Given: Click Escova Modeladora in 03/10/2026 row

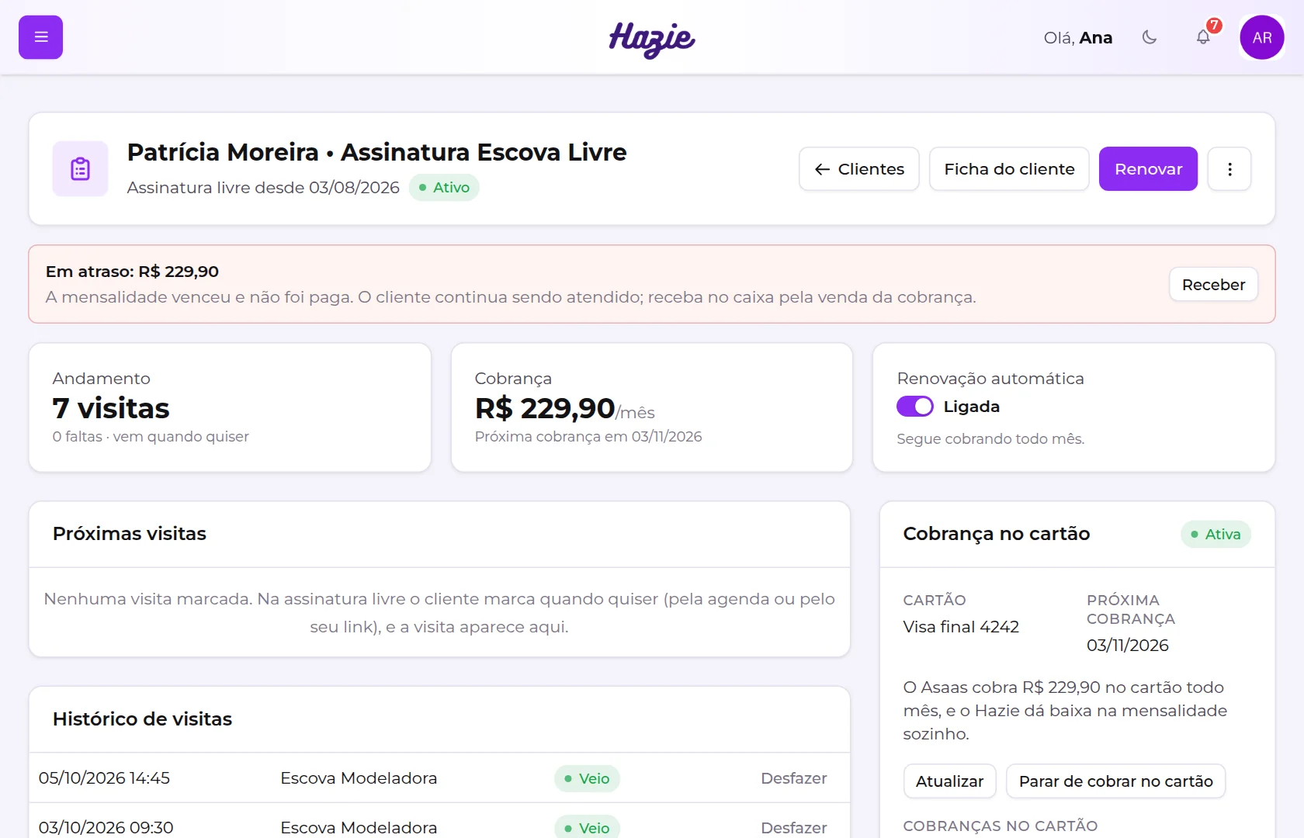Looking at the screenshot, I should pyautogui.click(x=359, y=828).
